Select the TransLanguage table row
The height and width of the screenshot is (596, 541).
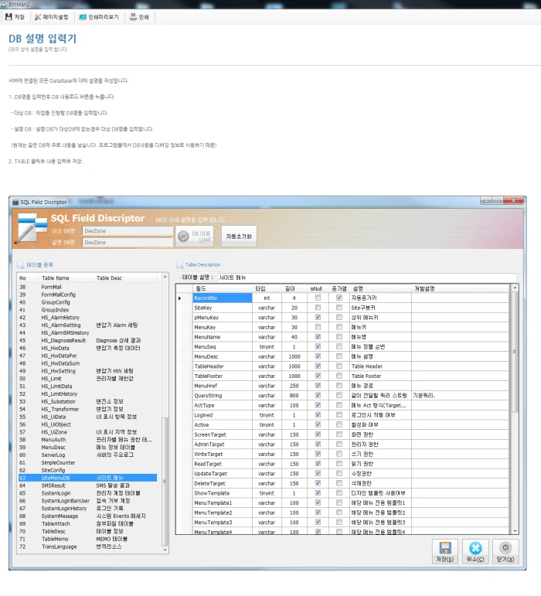click(88, 547)
